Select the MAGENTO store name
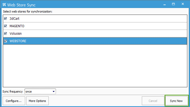190x107 pixels. coord(17,26)
